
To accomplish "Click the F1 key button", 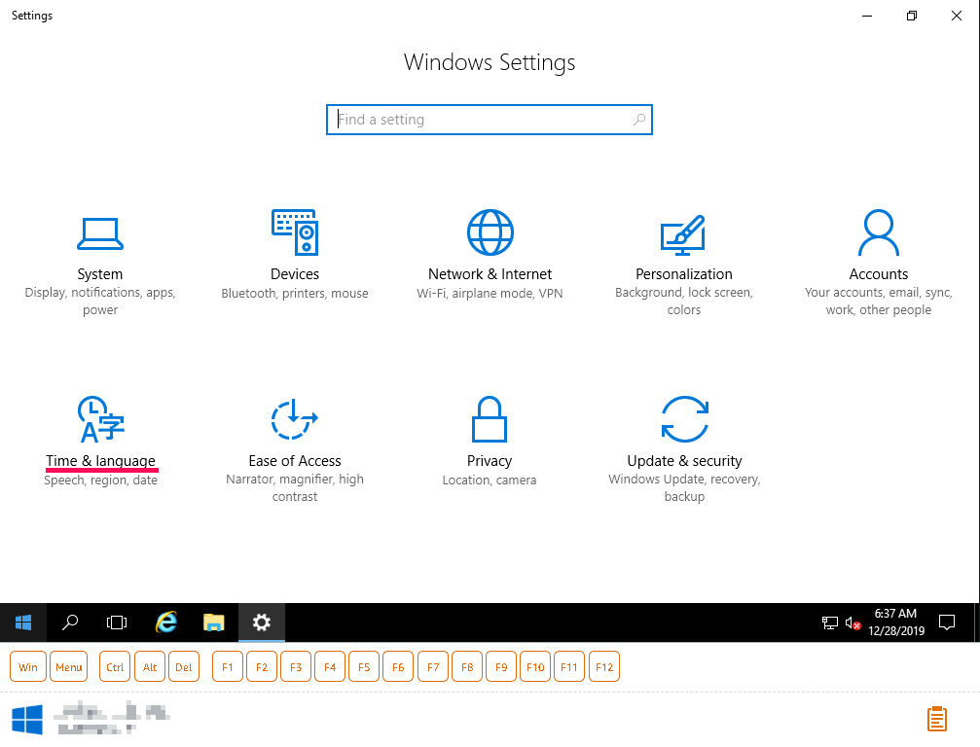I will click(228, 667).
